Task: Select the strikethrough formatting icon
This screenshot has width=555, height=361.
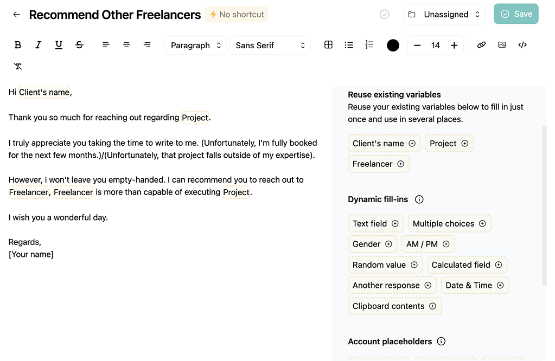Action: pos(79,45)
